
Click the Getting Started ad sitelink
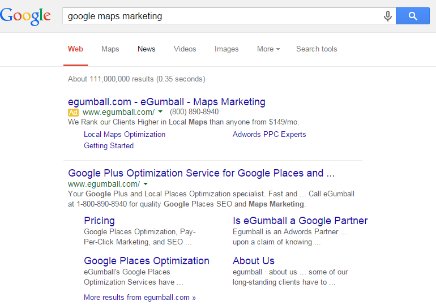click(x=109, y=146)
